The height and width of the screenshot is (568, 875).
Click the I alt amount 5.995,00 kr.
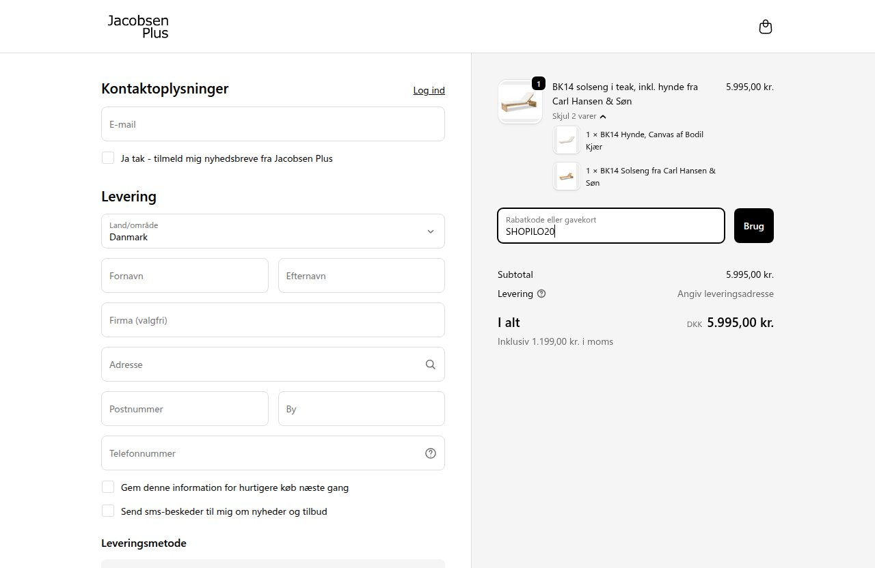pos(740,323)
